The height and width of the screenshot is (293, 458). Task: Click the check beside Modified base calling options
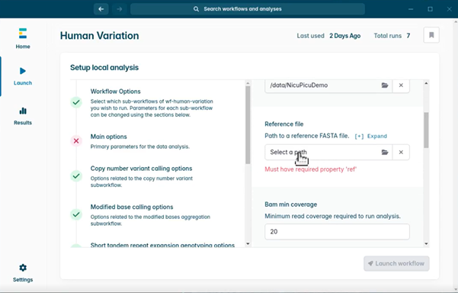pyautogui.click(x=76, y=214)
